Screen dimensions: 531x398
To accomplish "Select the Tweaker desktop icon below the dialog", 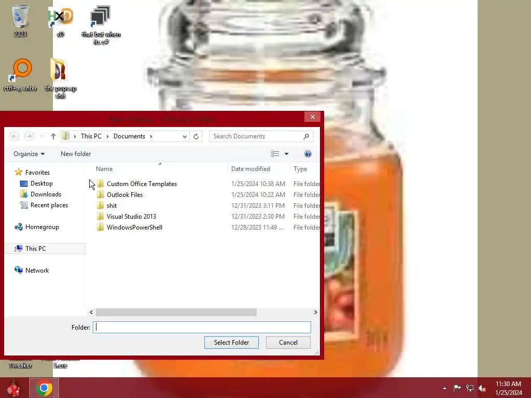I will pyautogui.click(x=20, y=365).
